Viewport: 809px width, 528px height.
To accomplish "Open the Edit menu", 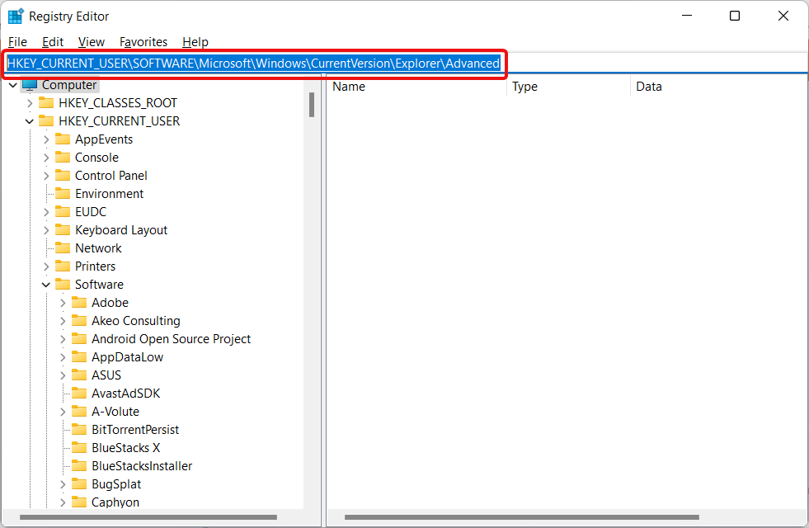I will [53, 42].
